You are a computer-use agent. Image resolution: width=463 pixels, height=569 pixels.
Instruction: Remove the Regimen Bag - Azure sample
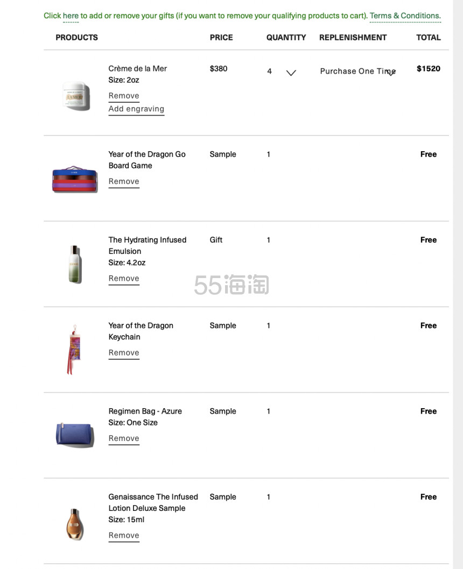[124, 438]
